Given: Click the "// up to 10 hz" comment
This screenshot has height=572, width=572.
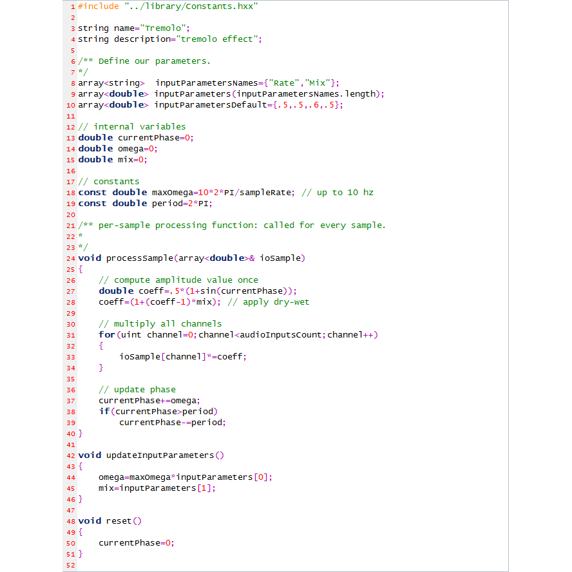Looking at the screenshot, I should pyautogui.click(x=337, y=192).
